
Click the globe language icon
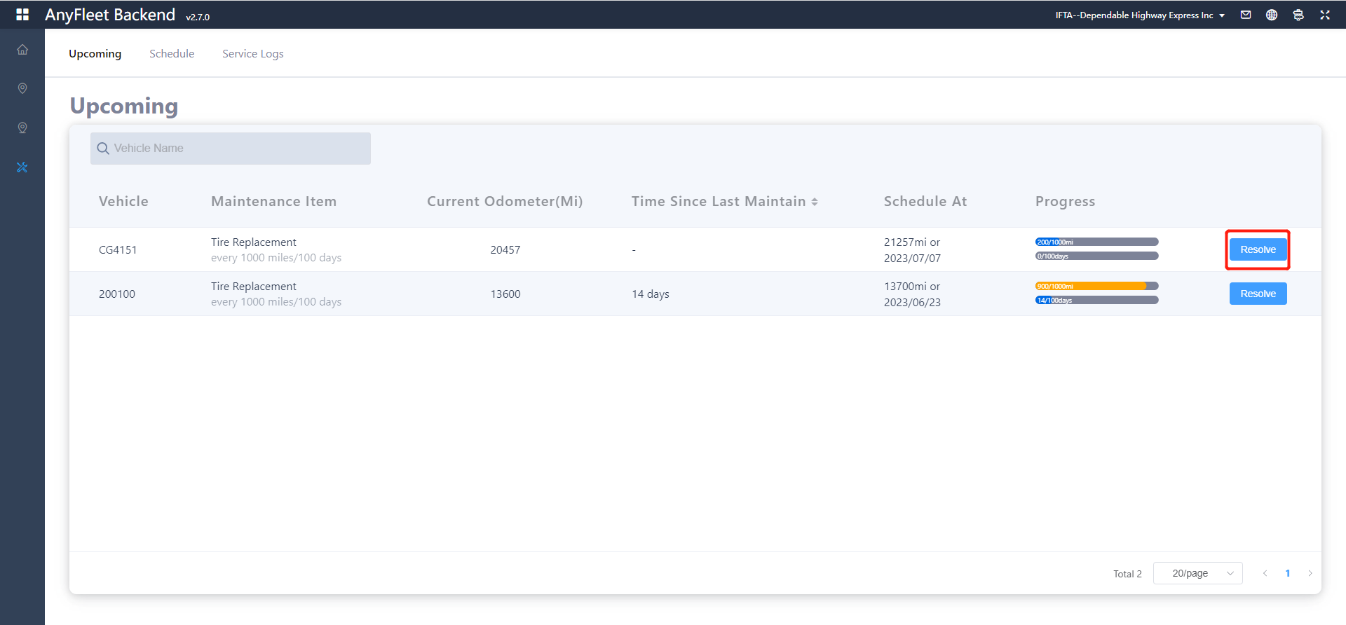(1272, 15)
